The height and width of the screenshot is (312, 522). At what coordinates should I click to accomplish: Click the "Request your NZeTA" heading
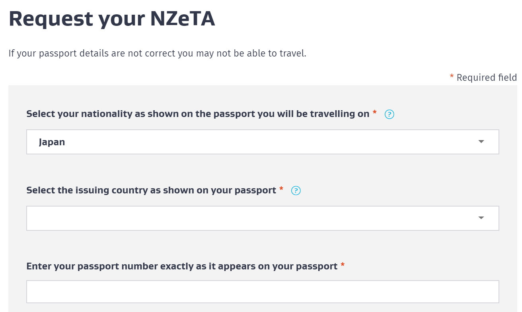[x=112, y=19]
